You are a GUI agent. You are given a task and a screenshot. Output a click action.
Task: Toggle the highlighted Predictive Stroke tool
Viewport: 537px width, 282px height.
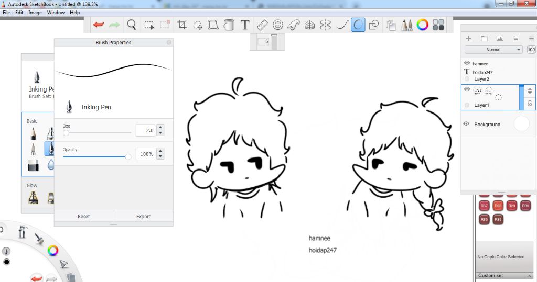358,25
